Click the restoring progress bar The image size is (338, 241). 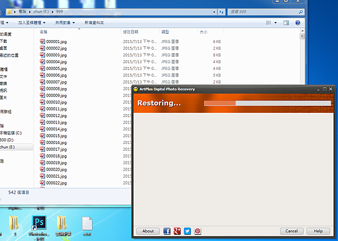pyautogui.click(x=268, y=103)
